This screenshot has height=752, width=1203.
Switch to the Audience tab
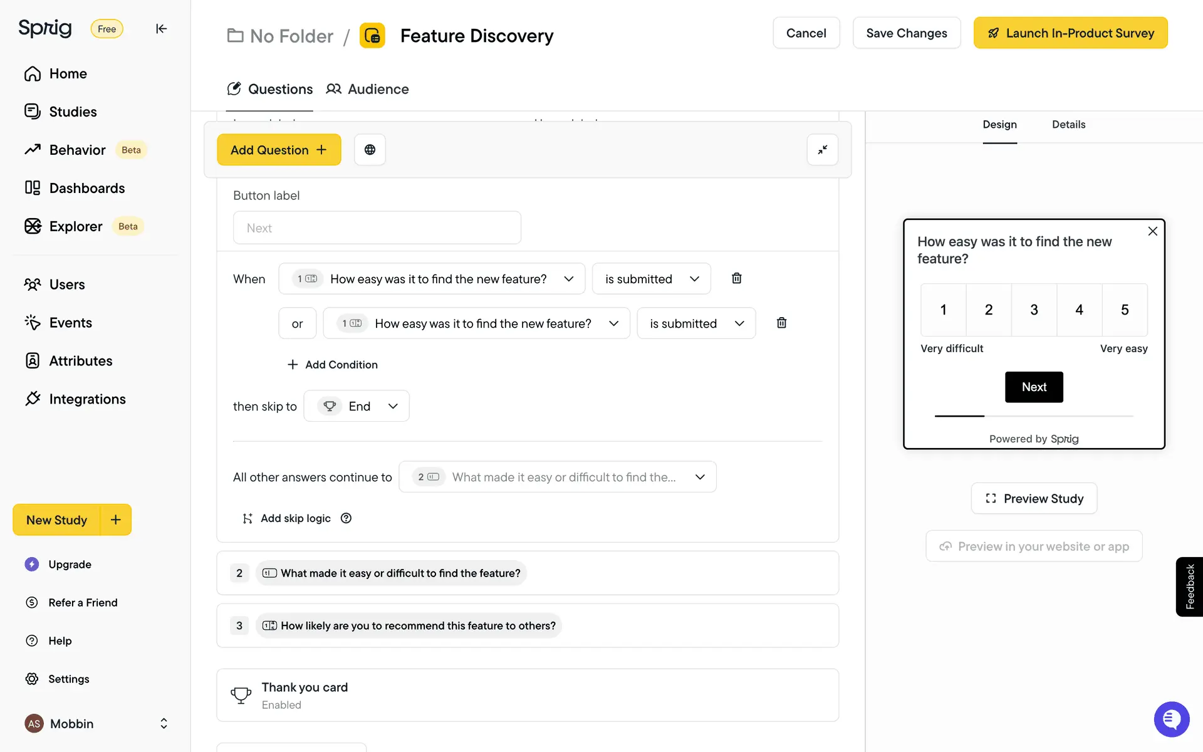point(367,89)
